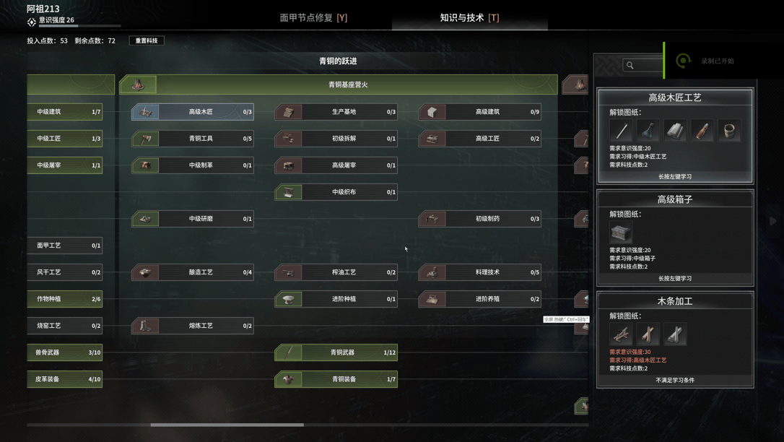
Task: Open the 知识与技术 tab
Action: coord(469,17)
